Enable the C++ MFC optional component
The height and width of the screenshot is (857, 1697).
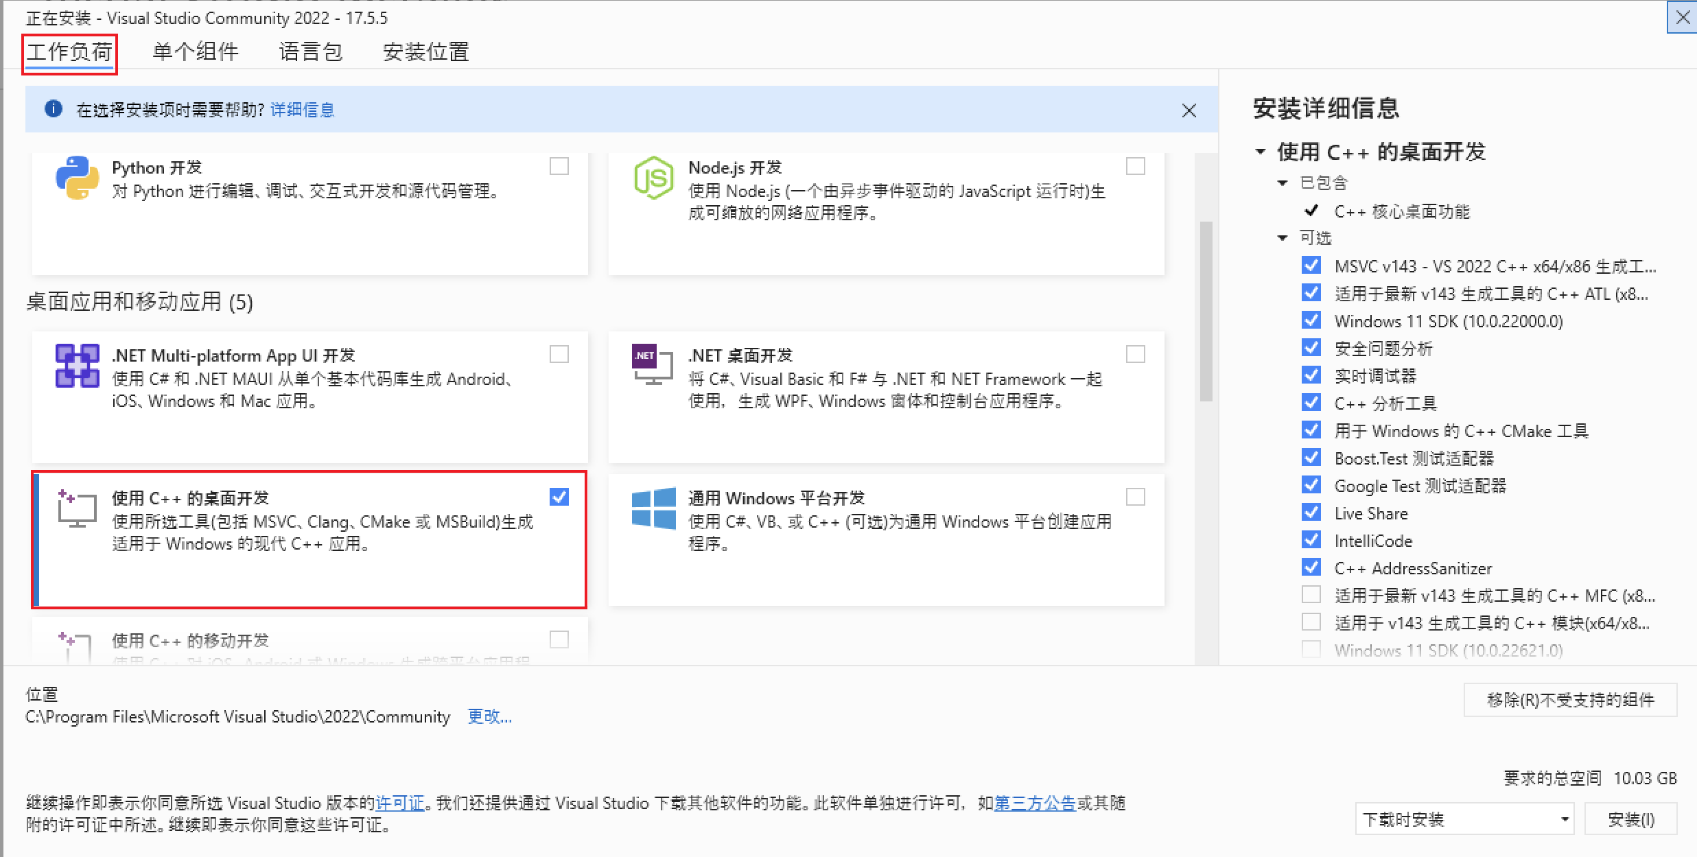[1311, 594]
